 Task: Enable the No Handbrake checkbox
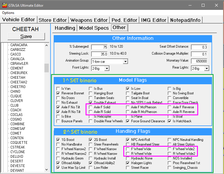click(58, 144)
